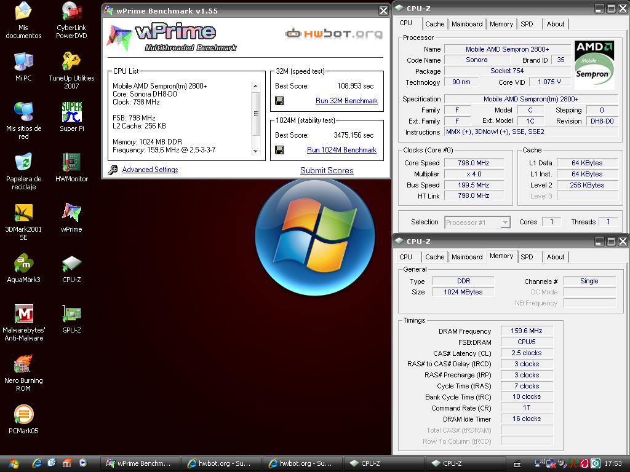Open the Mis documentos desktop icon

click(x=23, y=20)
